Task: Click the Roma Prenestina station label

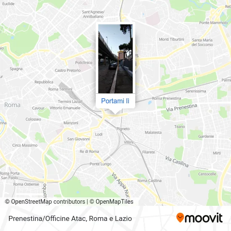Action: click(x=166, y=98)
